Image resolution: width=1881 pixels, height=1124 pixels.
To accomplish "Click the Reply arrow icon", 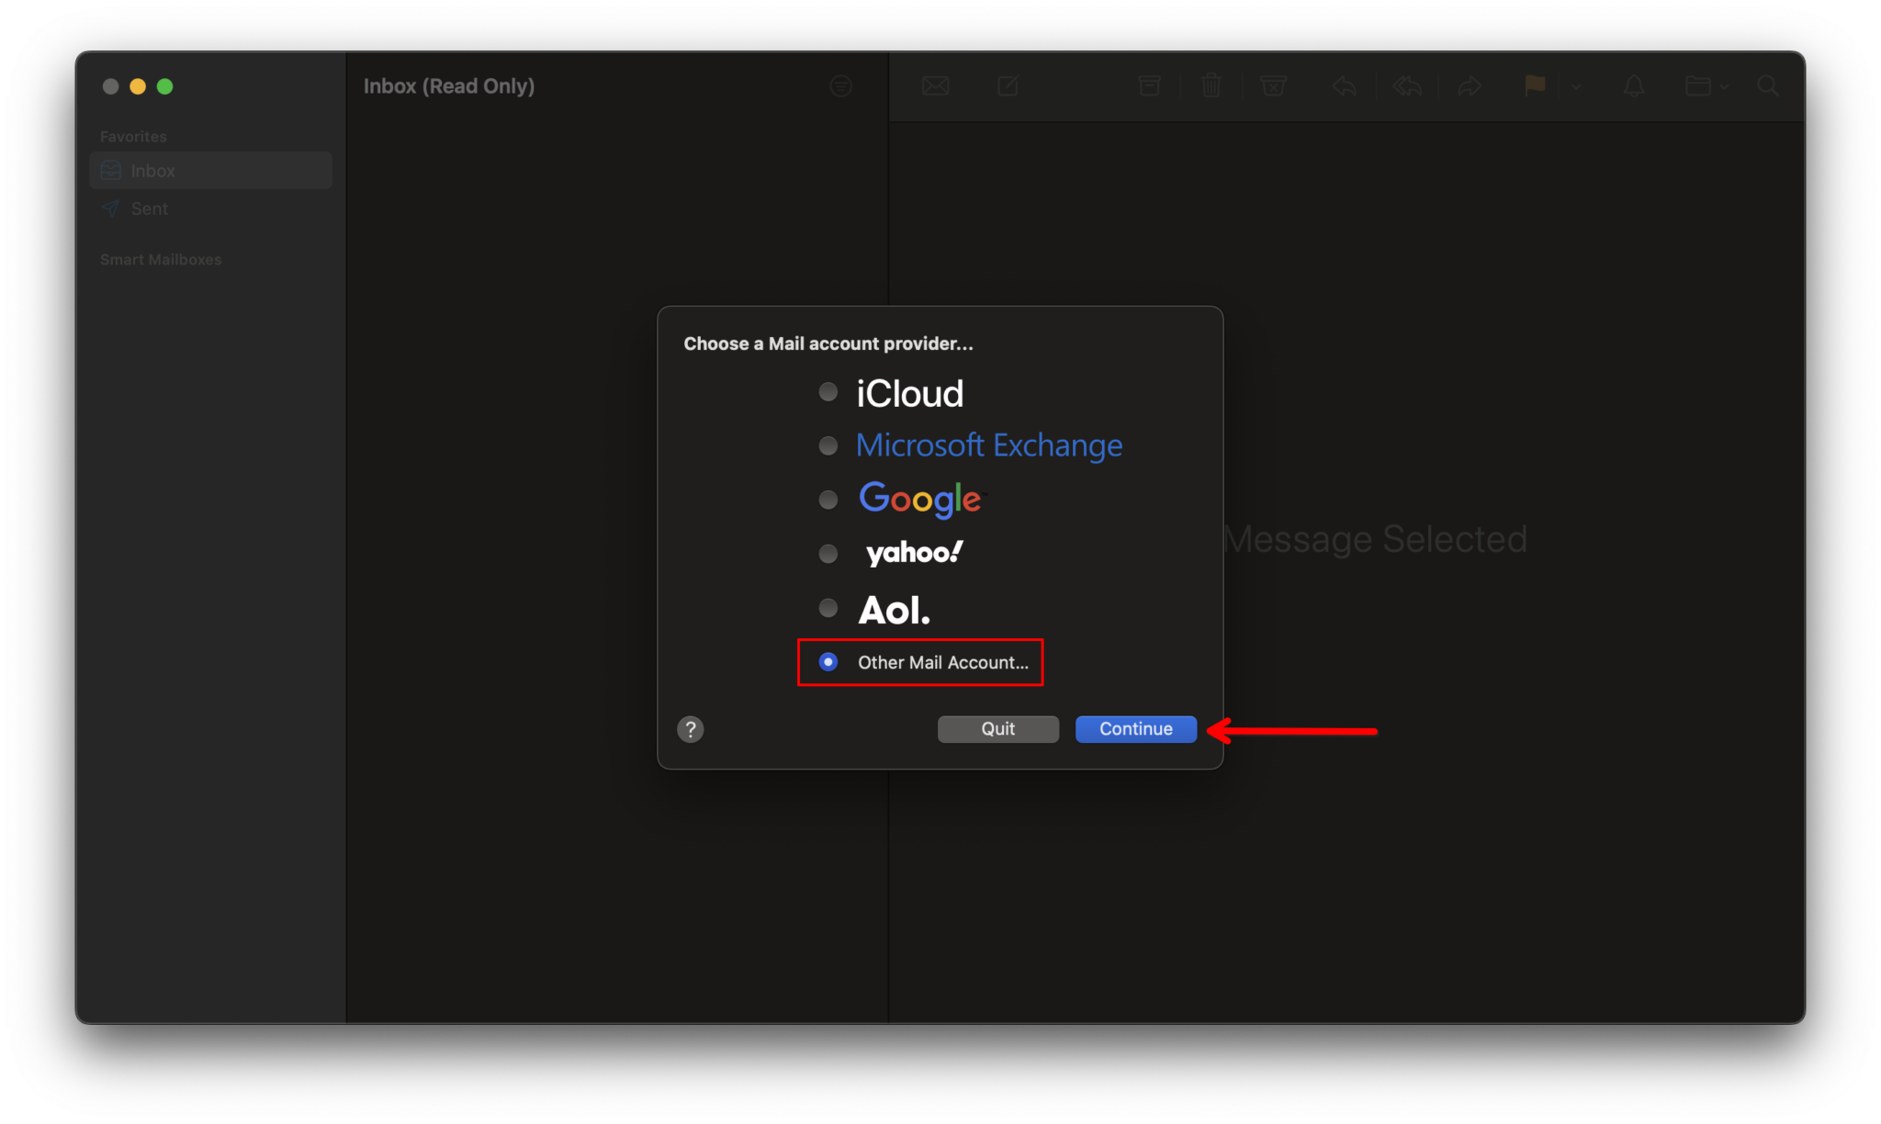I will coord(1345,86).
